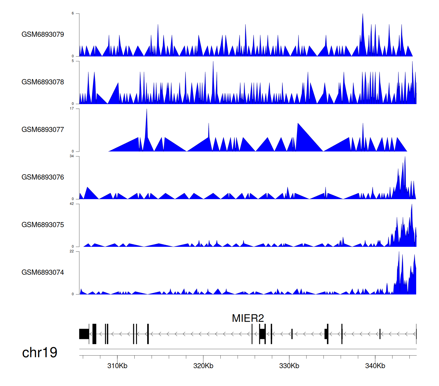Click the 310Kb axis position label

pyautogui.click(x=117, y=366)
